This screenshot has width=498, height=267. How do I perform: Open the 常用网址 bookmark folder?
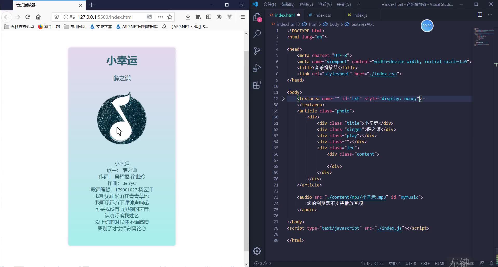click(x=75, y=26)
